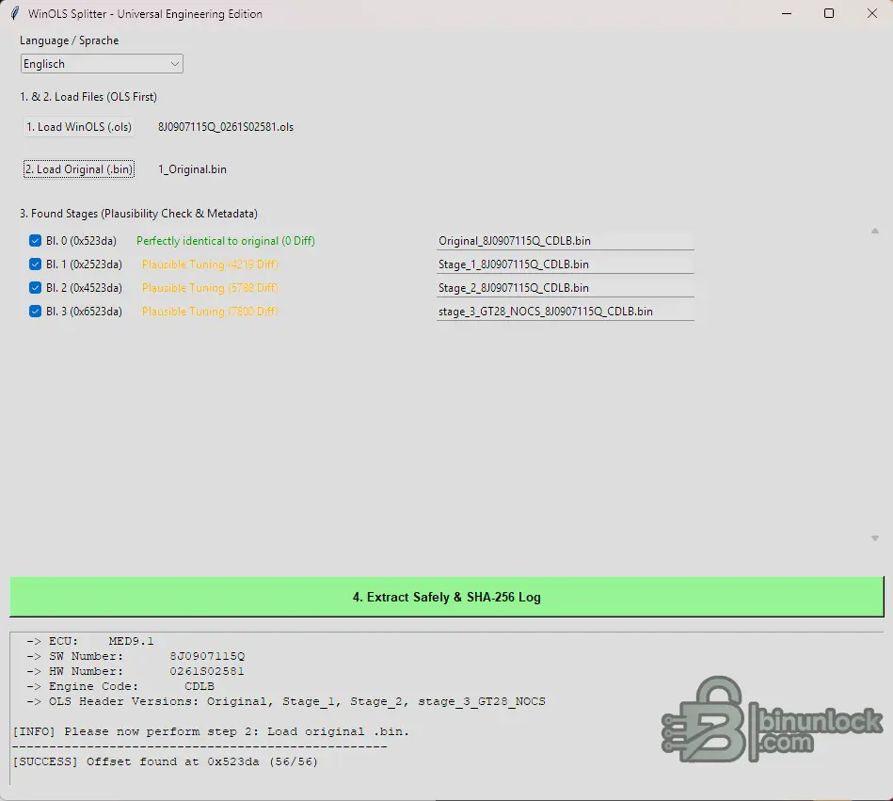Click the '1. & 2. Load Files (OLS First)' heading

point(88,97)
